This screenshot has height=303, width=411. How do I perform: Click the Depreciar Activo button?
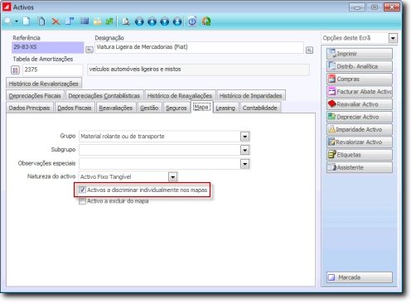tap(360, 117)
